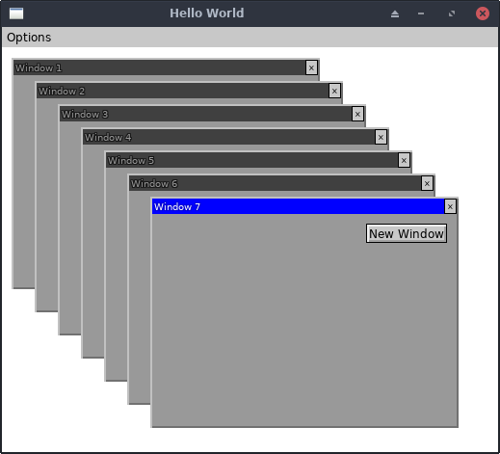Image resolution: width=500 pixels, height=454 pixels.
Task: Close Window 3 using its X button
Action: (x=357, y=114)
